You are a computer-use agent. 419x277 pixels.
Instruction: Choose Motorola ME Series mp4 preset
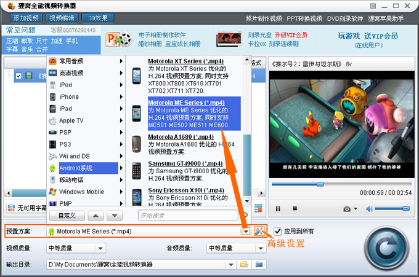194,114
